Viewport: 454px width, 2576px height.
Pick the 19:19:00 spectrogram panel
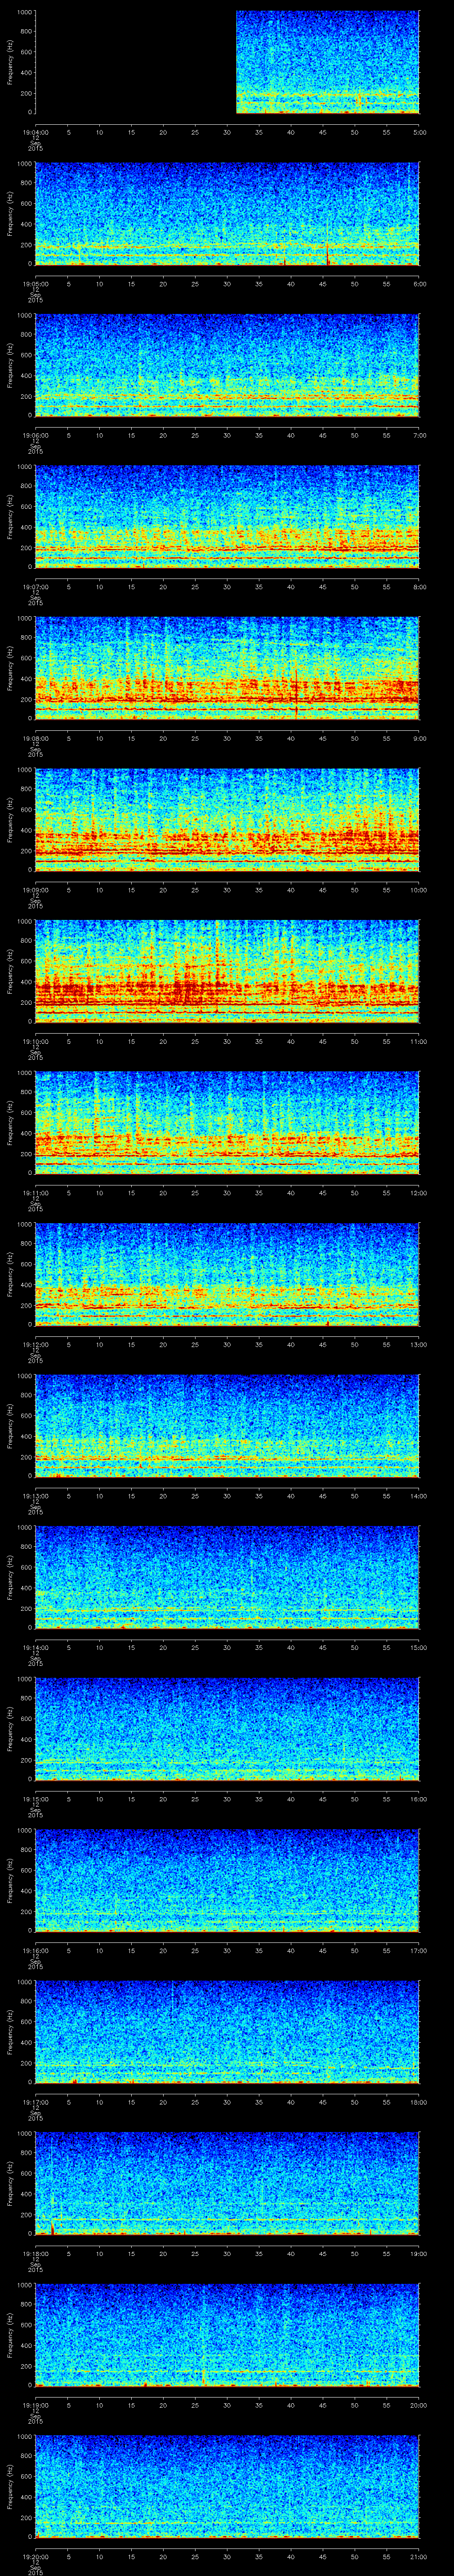227,2335
